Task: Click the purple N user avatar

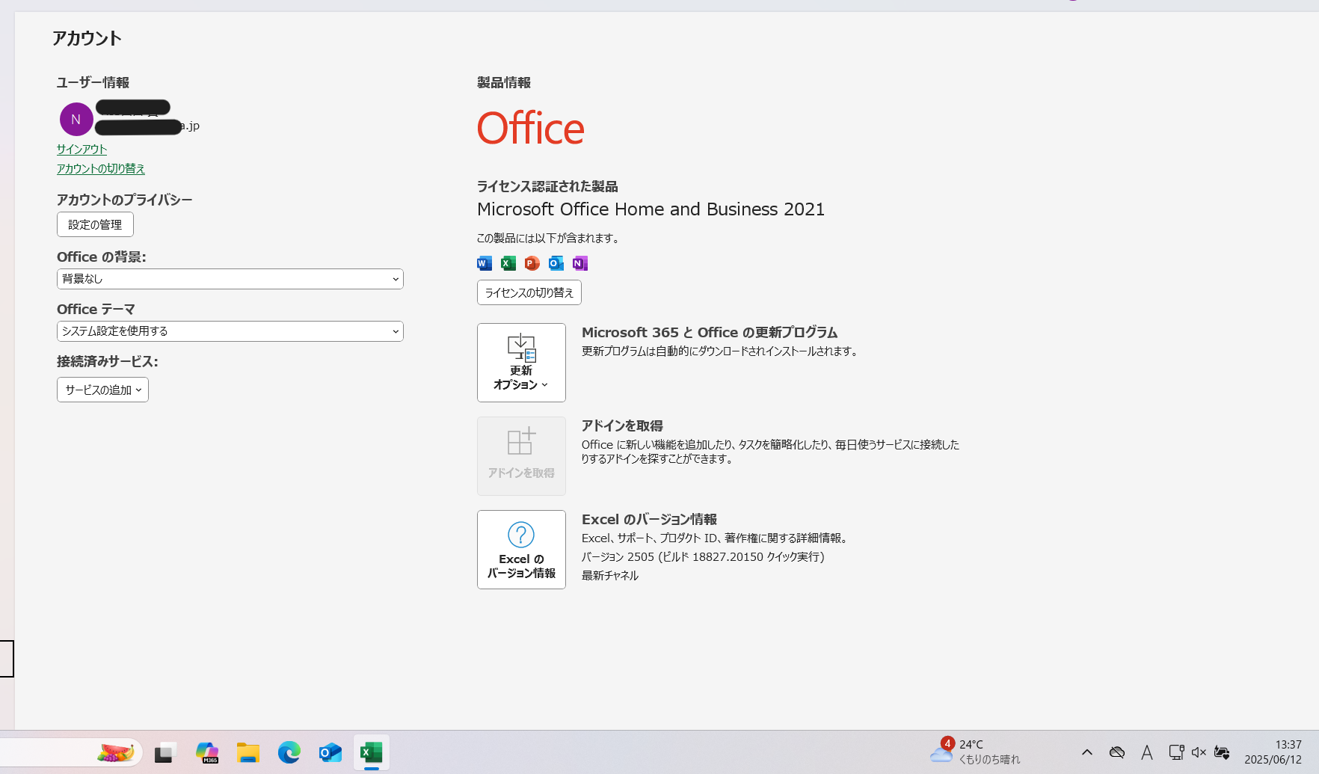Action: click(x=76, y=119)
